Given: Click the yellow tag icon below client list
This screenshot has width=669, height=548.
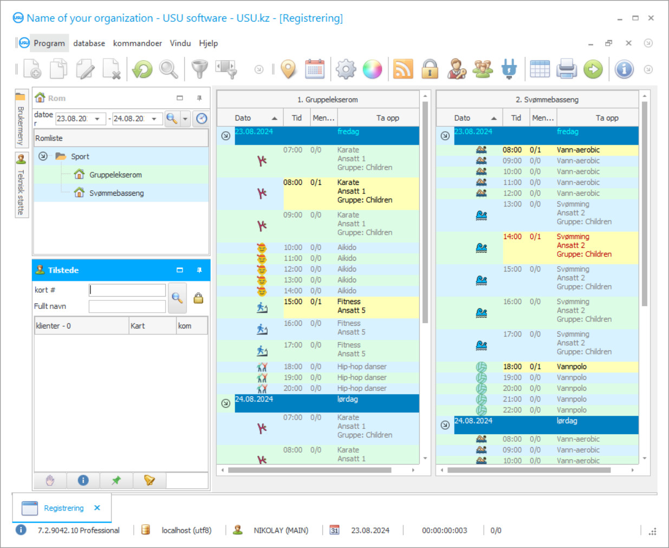Looking at the screenshot, I should pos(149,480).
